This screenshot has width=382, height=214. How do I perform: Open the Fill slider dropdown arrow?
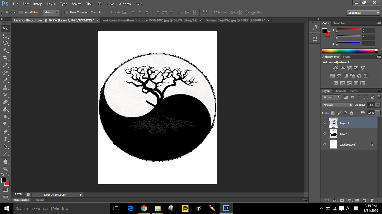point(378,113)
